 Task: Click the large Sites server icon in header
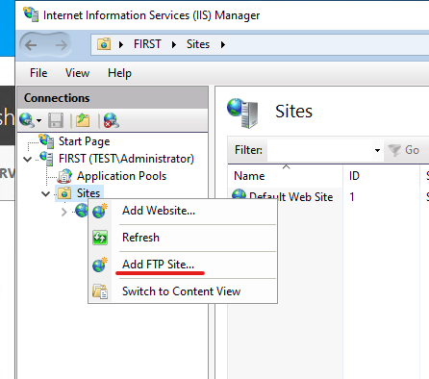click(x=242, y=113)
